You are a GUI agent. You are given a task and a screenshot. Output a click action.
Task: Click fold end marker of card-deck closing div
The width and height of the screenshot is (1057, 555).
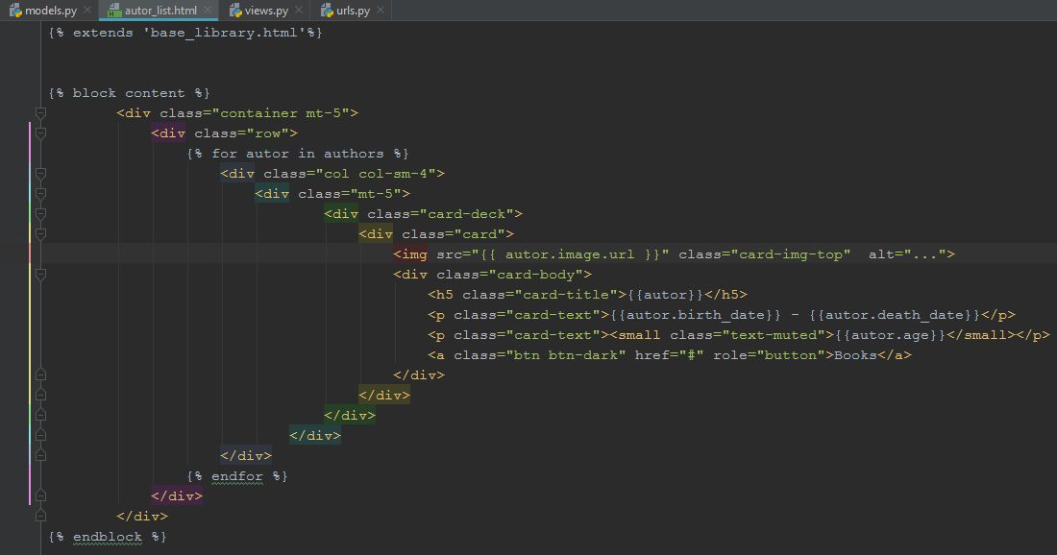pos(40,415)
